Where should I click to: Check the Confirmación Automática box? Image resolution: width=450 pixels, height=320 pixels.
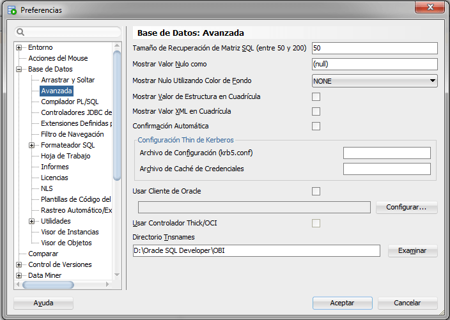(316, 126)
